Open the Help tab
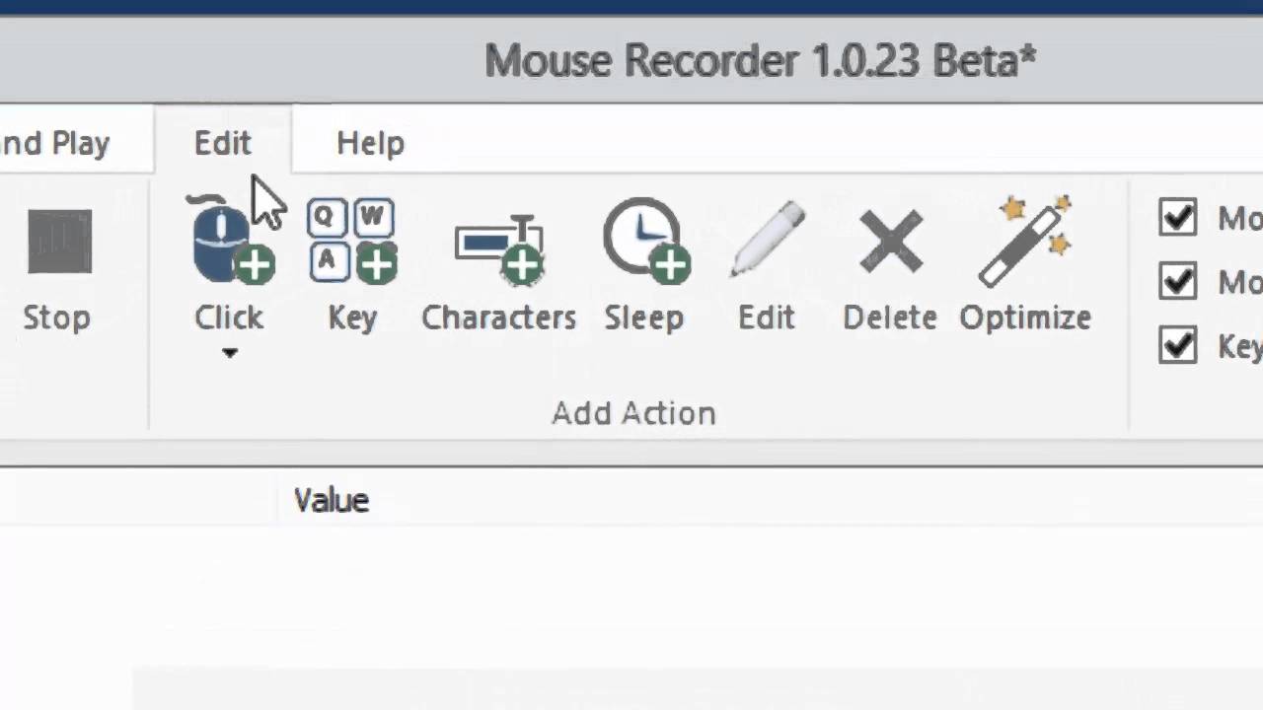Screen dimensions: 1263x710 [x=370, y=143]
